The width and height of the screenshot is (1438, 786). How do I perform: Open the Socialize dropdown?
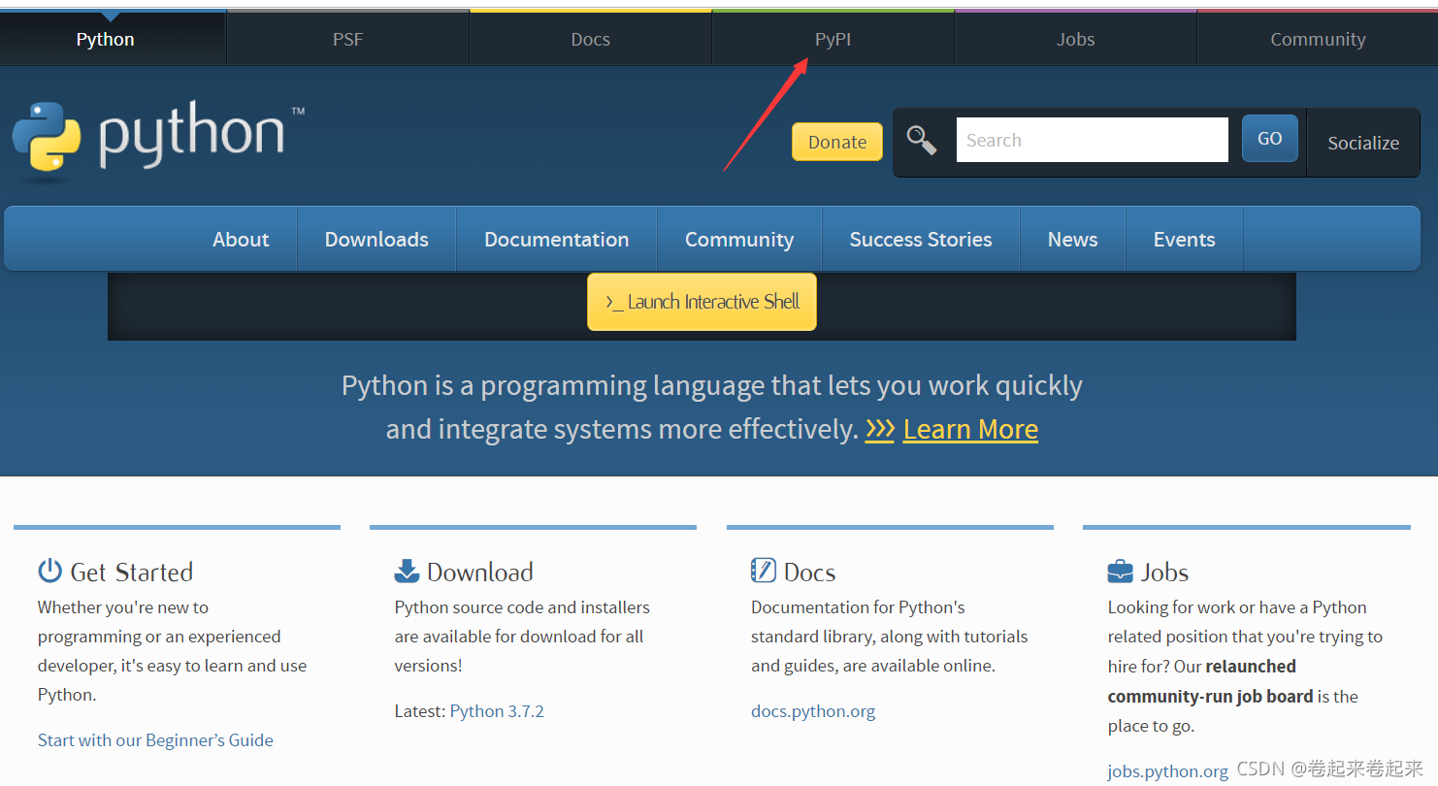[x=1363, y=143]
